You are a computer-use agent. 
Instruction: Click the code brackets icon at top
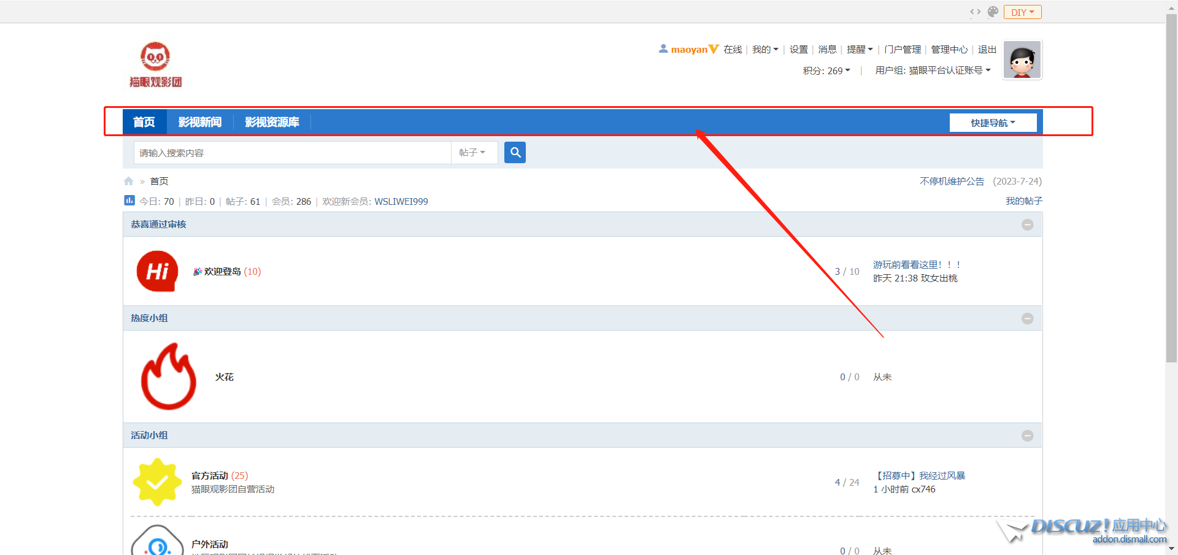[975, 12]
